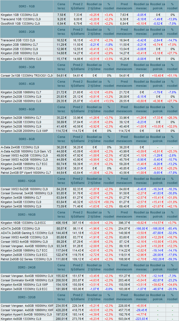Viewport: 179px width, 321px height.
Task: Select GoodRAM 1GB 1333MHz CL9 product name
Action: [20, 24]
